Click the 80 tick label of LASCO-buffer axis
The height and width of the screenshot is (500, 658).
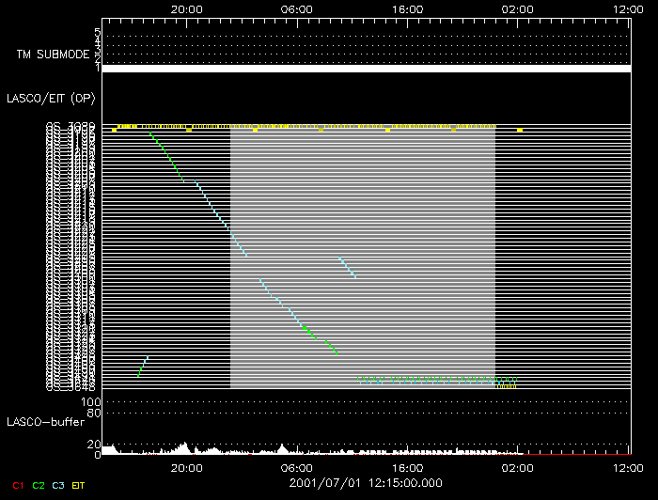click(94, 414)
